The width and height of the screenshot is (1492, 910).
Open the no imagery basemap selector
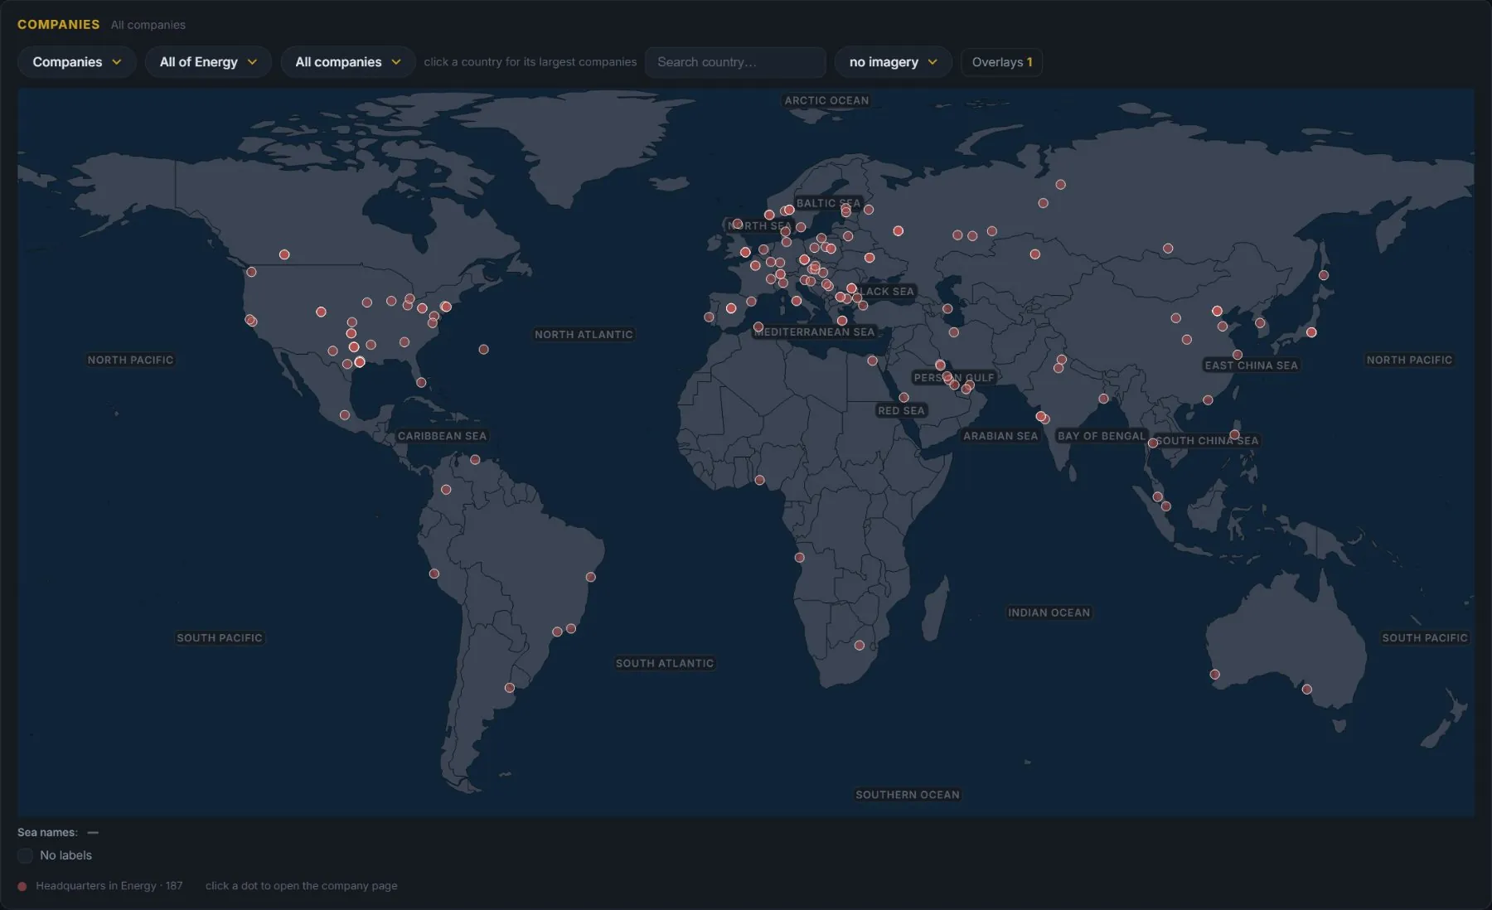893,62
